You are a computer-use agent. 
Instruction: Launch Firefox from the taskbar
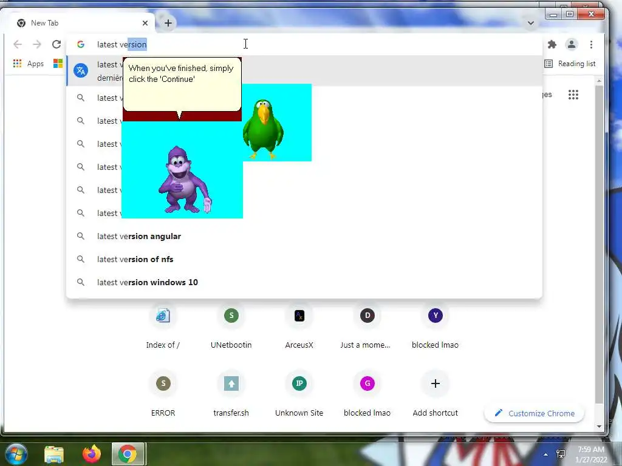pyautogui.click(x=92, y=454)
